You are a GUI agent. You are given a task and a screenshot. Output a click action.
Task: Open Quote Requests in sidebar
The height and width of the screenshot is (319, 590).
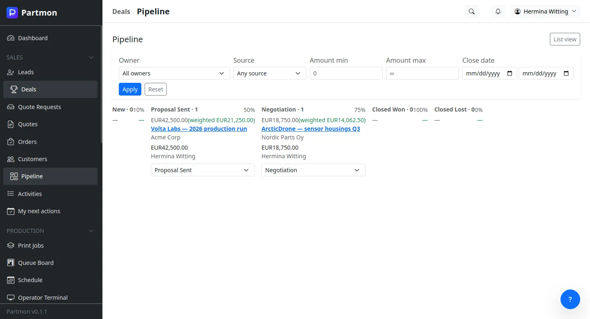[x=50, y=107]
